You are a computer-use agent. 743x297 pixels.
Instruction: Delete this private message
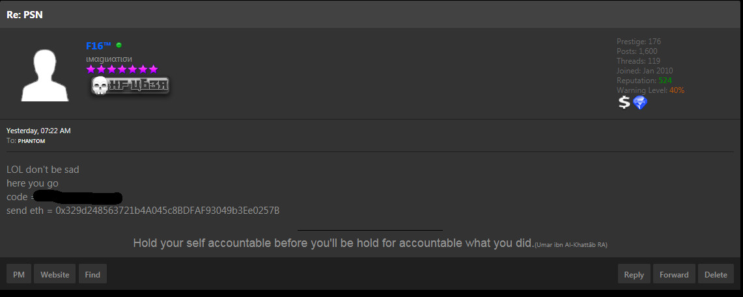coord(716,274)
